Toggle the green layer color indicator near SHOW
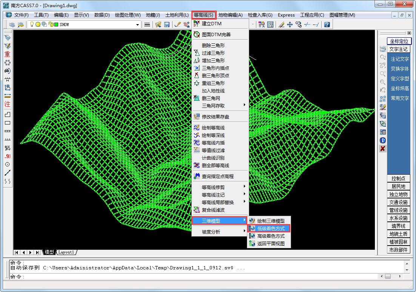This screenshot has width=416, height=292. click(x=55, y=24)
